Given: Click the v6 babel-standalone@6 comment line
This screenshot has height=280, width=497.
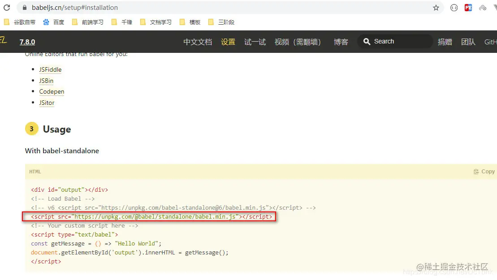Looking at the screenshot, I should pyautogui.click(x=173, y=208).
